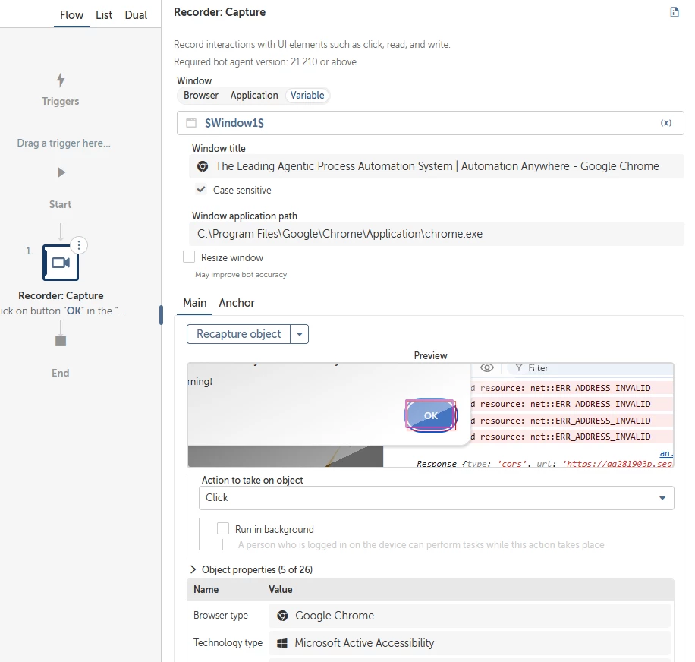Click the Window application path field
The image size is (695, 662).
(x=436, y=234)
